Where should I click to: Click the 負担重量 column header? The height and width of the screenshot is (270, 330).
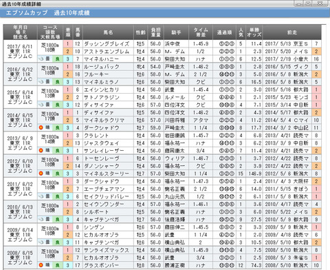click(x=155, y=32)
